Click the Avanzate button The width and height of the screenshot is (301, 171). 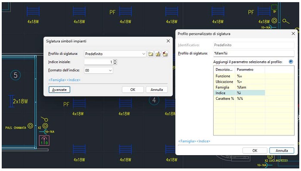[x=59, y=90]
